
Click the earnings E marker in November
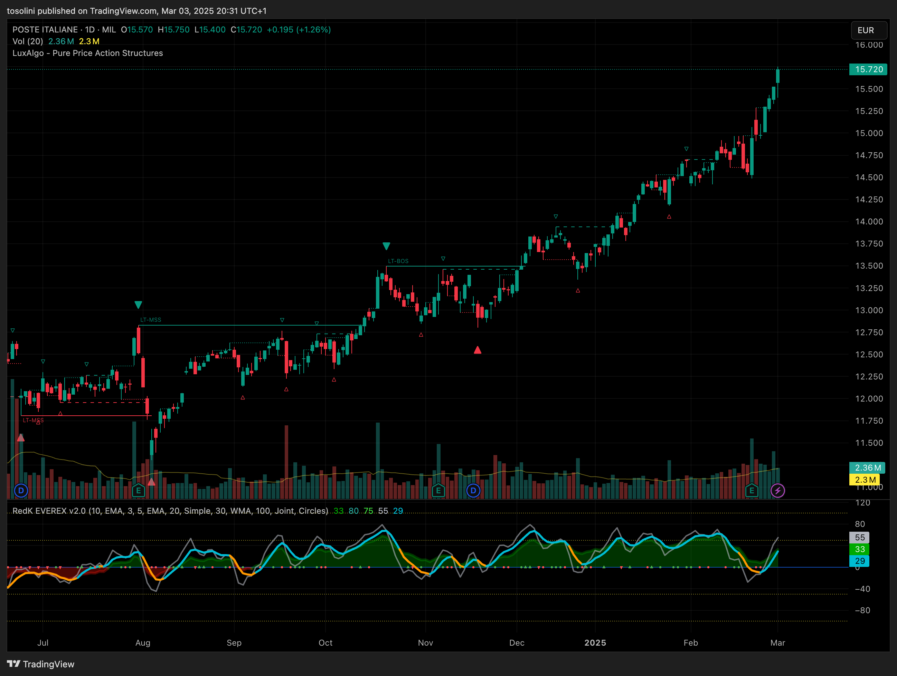click(x=438, y=491)
